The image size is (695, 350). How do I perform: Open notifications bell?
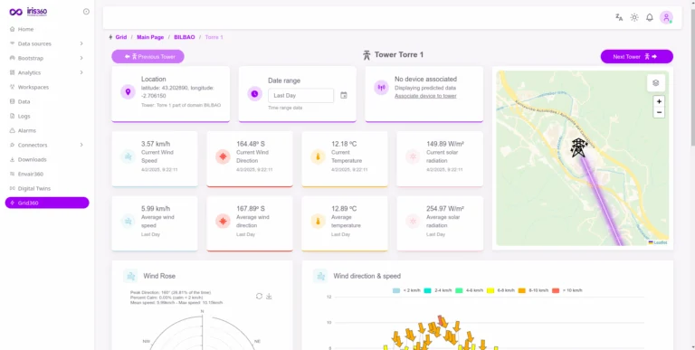[x=650, y=18]
